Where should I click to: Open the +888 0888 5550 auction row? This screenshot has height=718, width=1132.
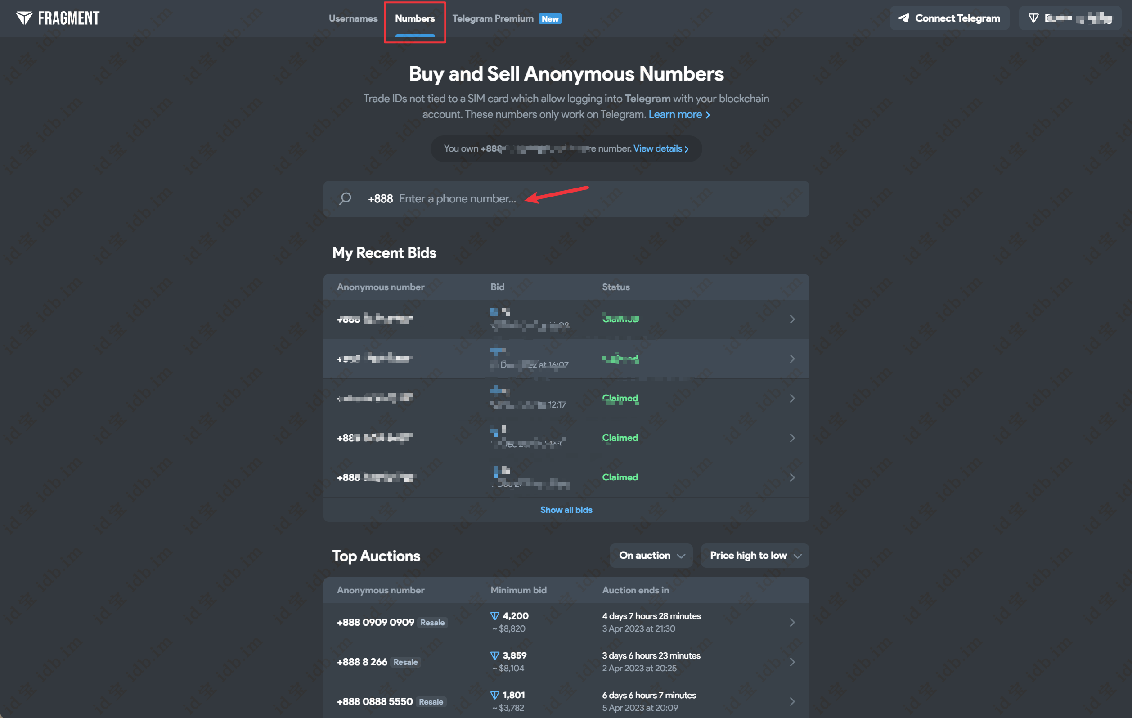click(x=566, y=701)
